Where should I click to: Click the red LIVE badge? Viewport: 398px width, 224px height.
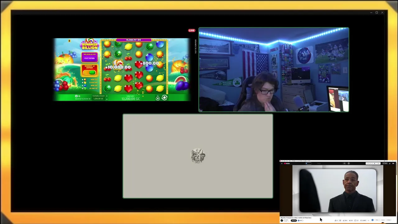pyautogui.click(x=192, y=30)
